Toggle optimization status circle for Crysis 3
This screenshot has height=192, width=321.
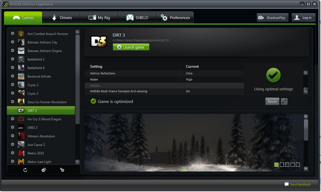pyautogui.click(x=13, y=93)
